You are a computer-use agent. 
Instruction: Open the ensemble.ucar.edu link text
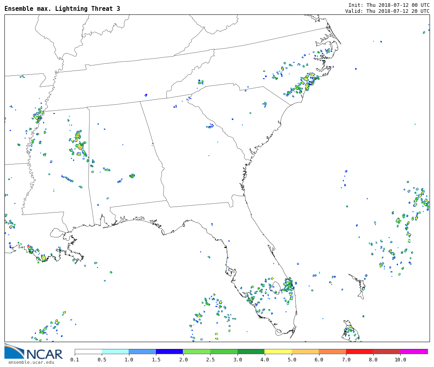(31, 363)
